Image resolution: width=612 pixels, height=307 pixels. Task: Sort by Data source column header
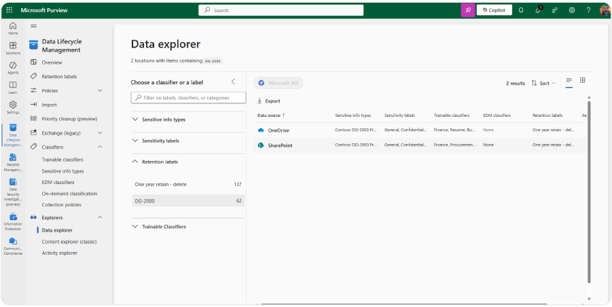tap(271, 115)
